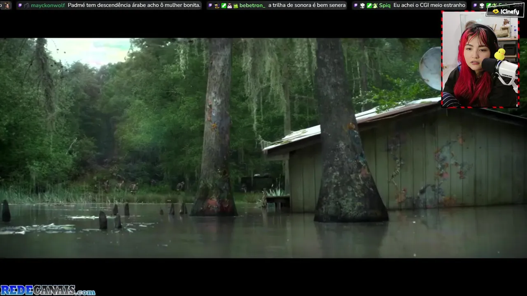Screen dimensions: 527x296
Task: Click the username bebetron_ in chat ticker
Action: coord(252,5)
